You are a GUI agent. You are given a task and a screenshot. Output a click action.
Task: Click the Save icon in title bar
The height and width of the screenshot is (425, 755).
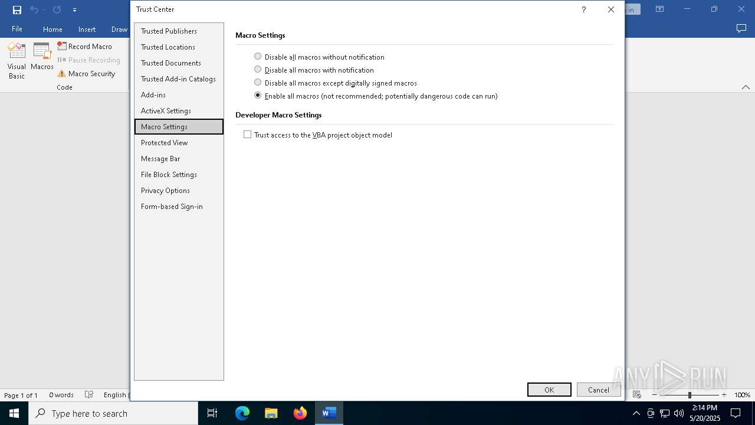click(x=17, y=9)
